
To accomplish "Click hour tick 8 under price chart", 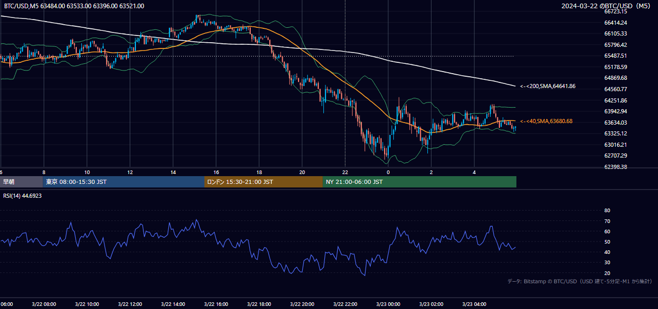I will pyautogui.click(x=44, y=173).
